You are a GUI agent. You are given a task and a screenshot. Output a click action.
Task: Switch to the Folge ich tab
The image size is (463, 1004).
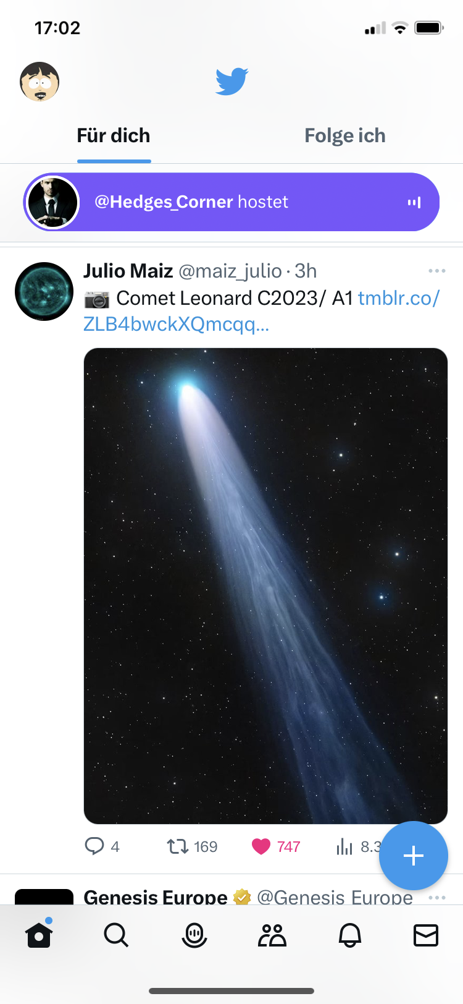click(x=344, y=136)
